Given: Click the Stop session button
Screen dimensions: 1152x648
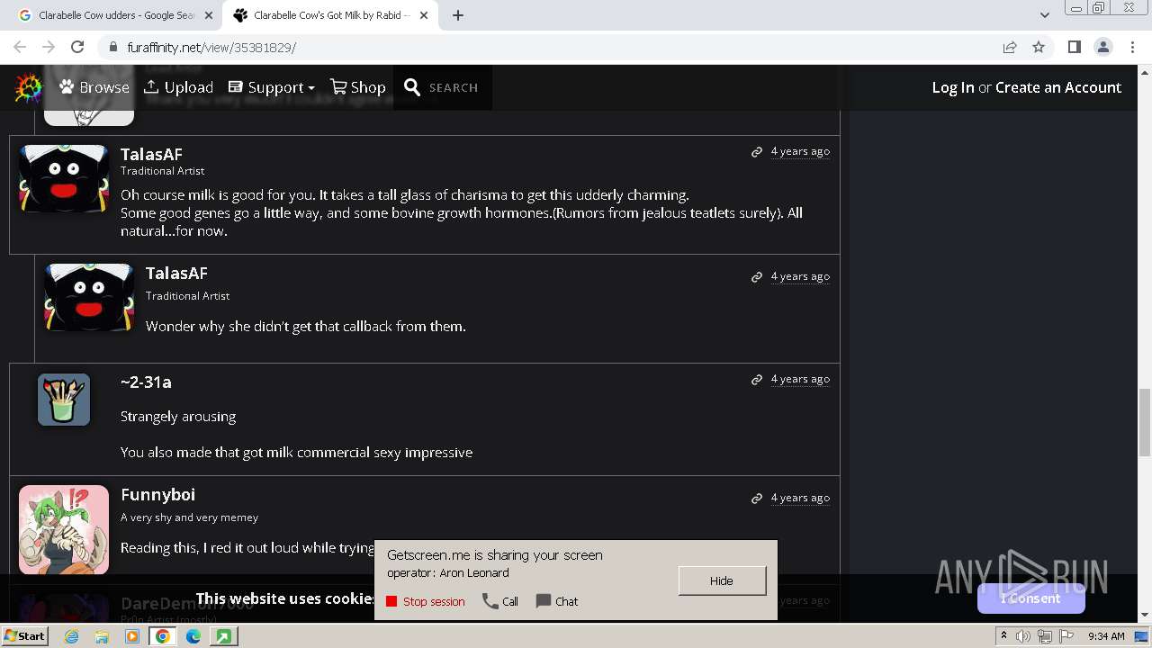Looking at the screenshot, I should tap(426, 601).
